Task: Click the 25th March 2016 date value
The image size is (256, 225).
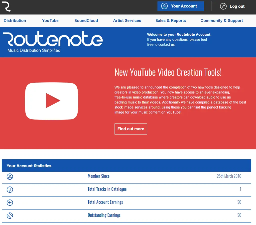Action: point(229,176)
